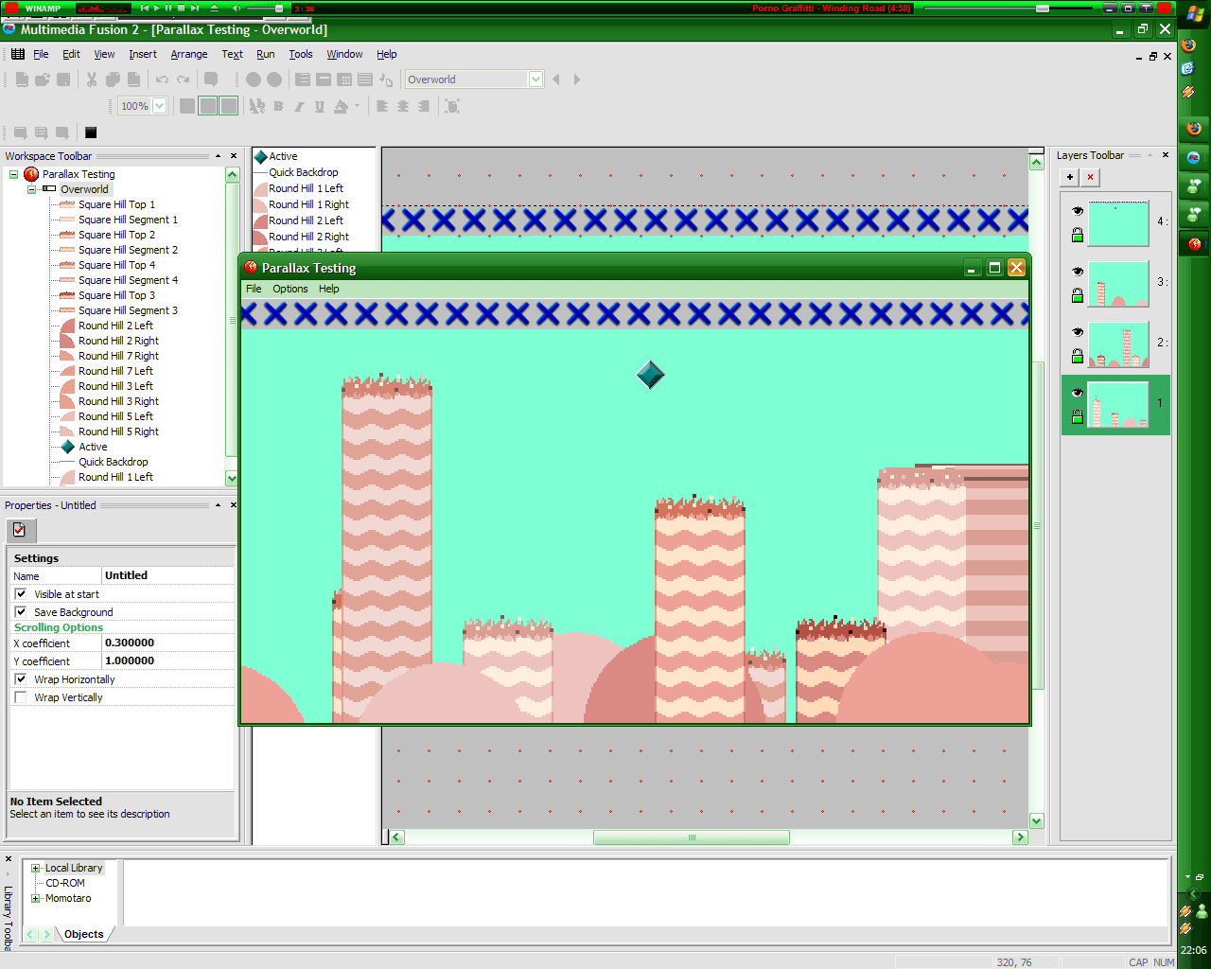Uncheck the Visible at start checkbox

pos(21,594)
